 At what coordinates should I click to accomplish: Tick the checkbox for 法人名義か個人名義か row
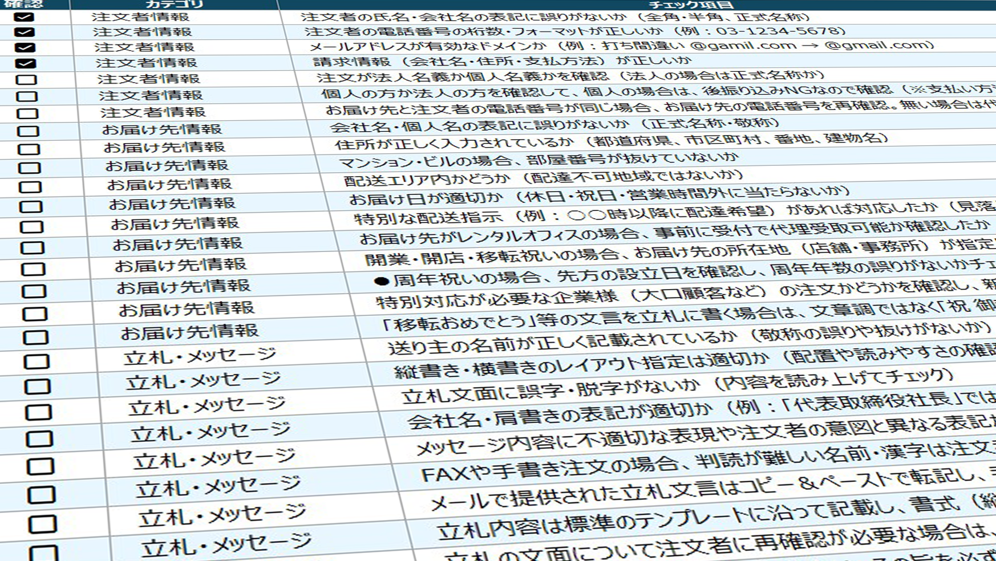coord(26,80)
